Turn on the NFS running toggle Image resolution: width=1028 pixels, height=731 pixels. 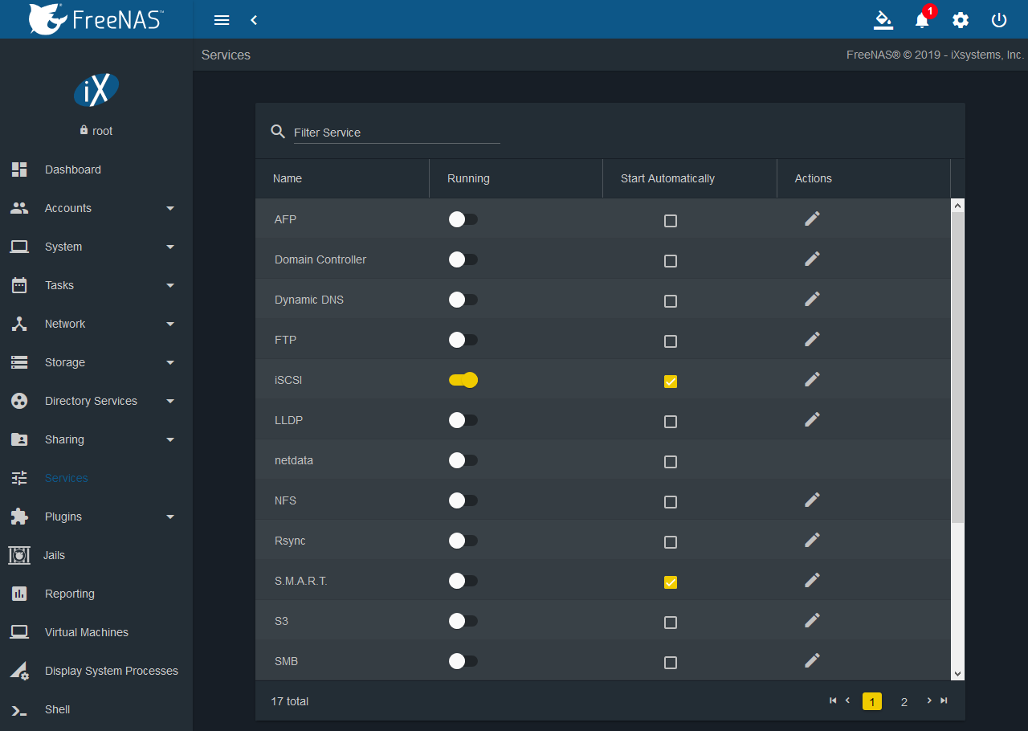tap(463, 500)
